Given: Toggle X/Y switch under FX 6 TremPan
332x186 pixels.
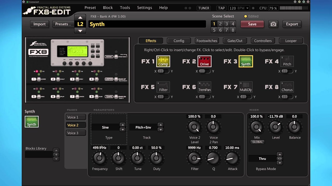Looking at the screenshot, I should (205, 97).
